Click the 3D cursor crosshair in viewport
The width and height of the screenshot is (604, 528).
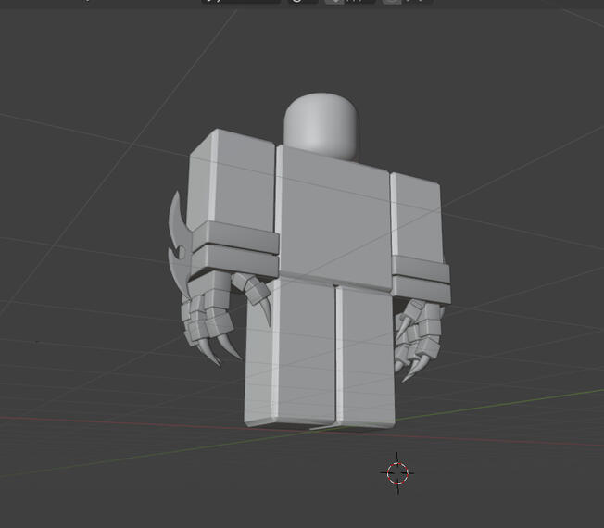click(397, 473)
